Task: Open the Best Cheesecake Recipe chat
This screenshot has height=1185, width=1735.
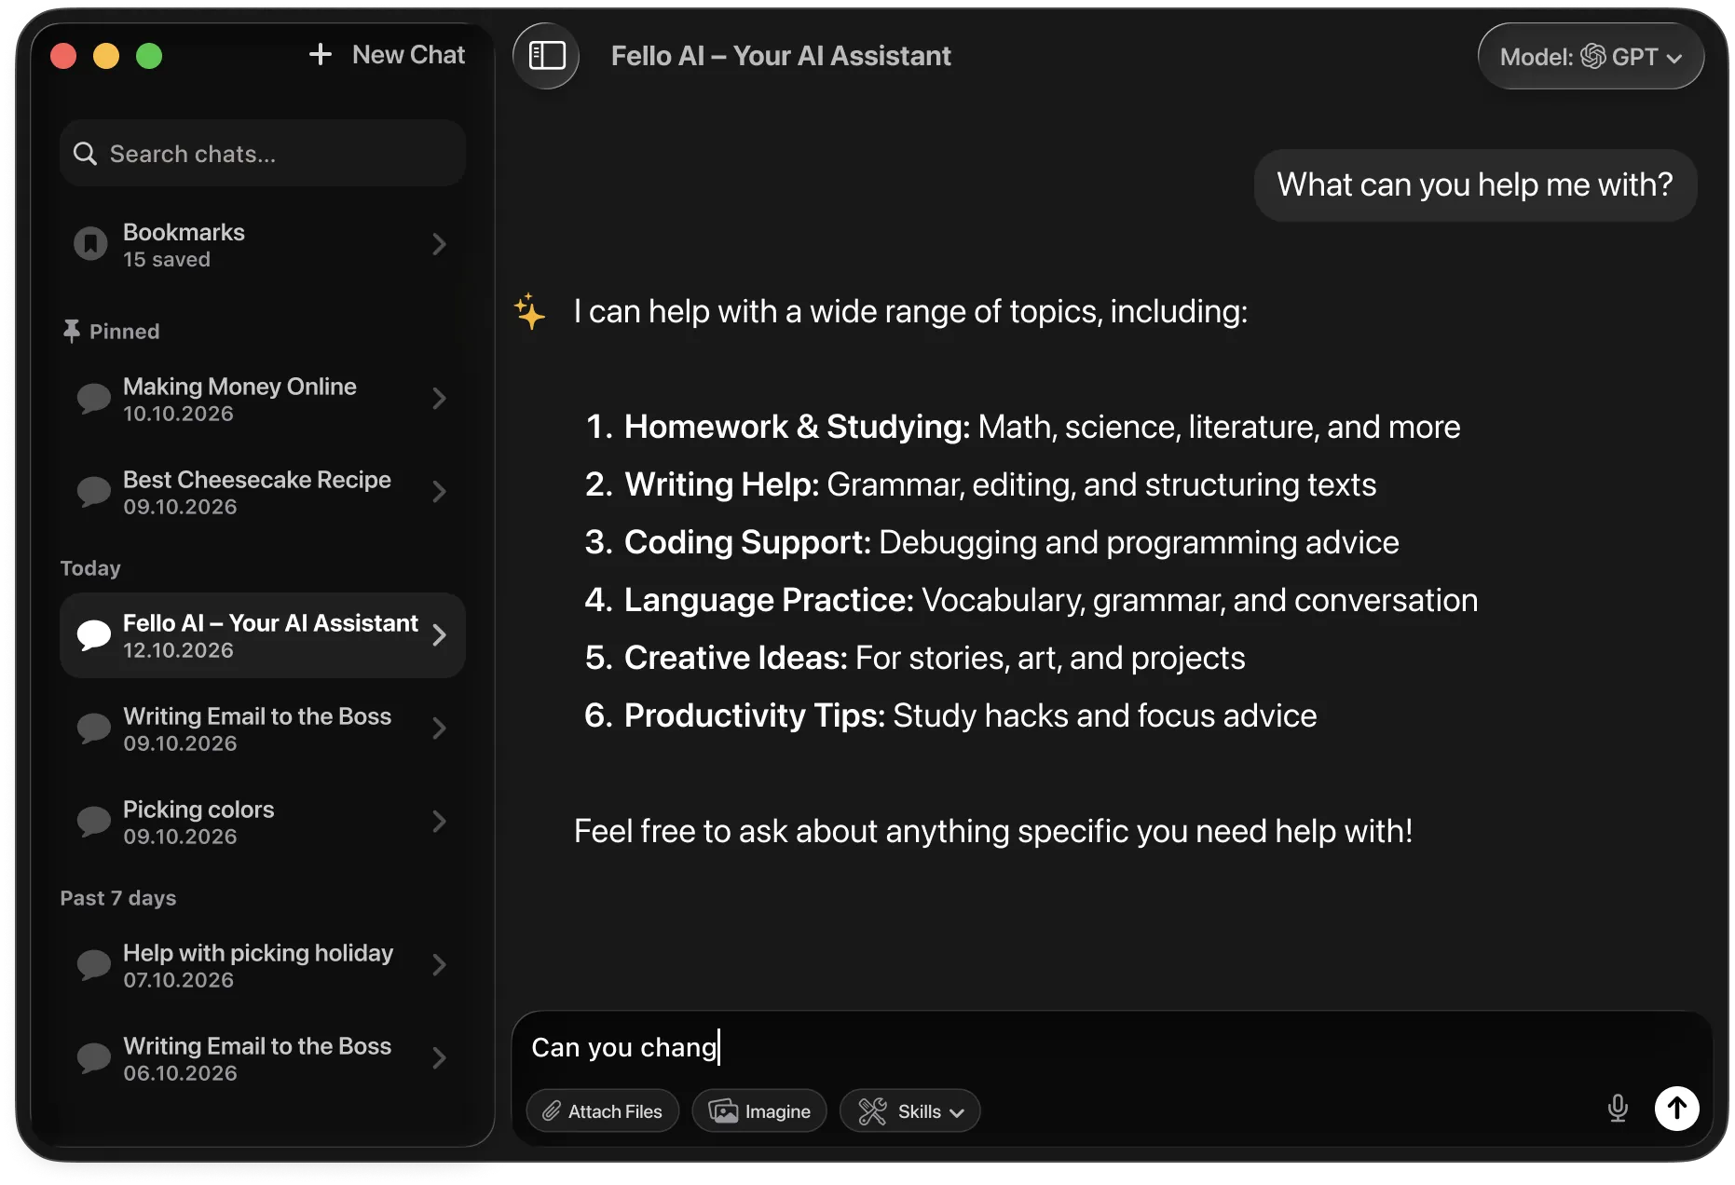Action: coord(263,492)
